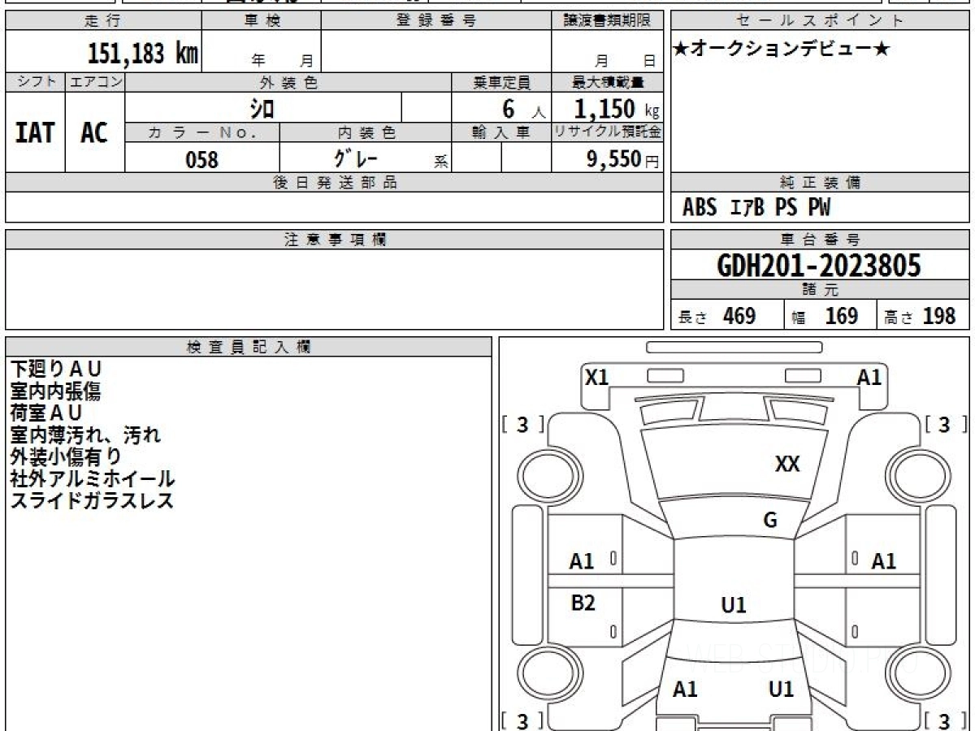Click the A1 mark directly above B2
The image size is (975, 731).
click(x=582, y=561)
